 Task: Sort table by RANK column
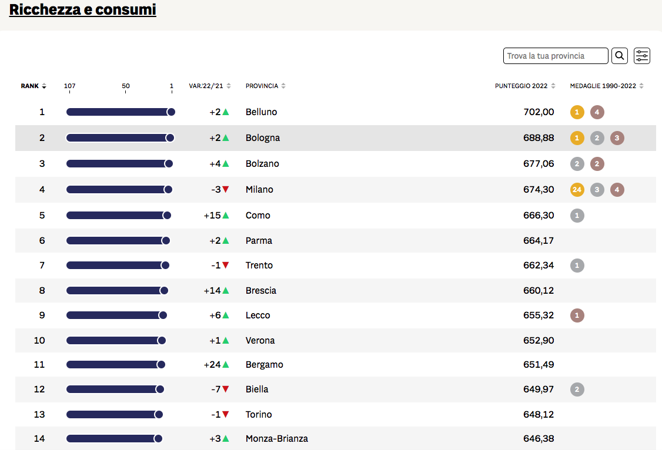(34, 86)
